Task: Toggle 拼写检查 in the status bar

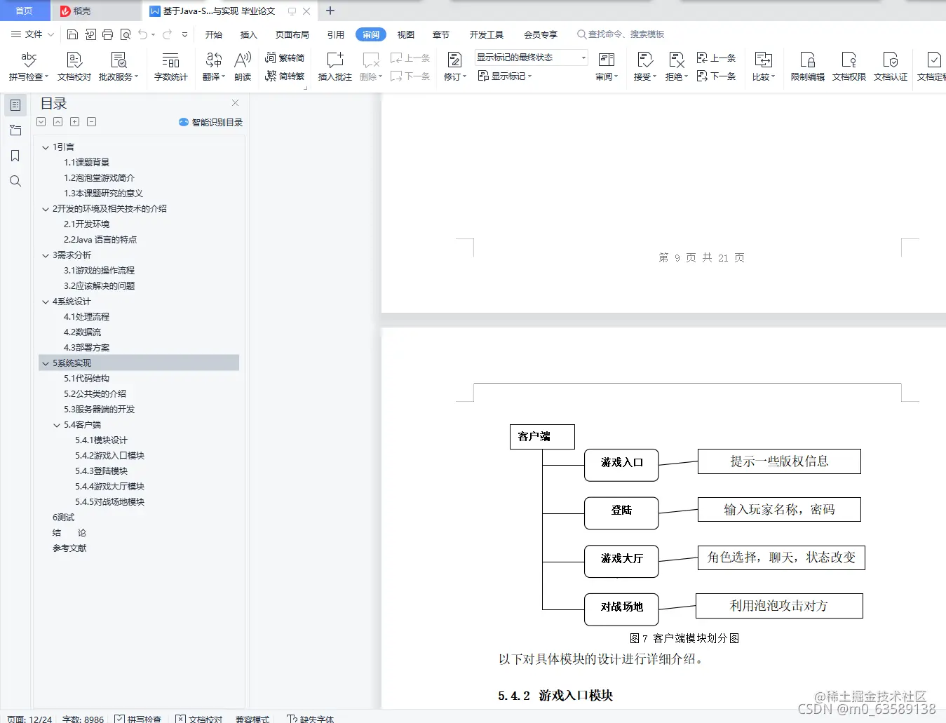Action: 138,718
